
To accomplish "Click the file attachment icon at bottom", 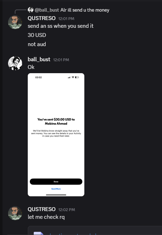I will (39, 233).
